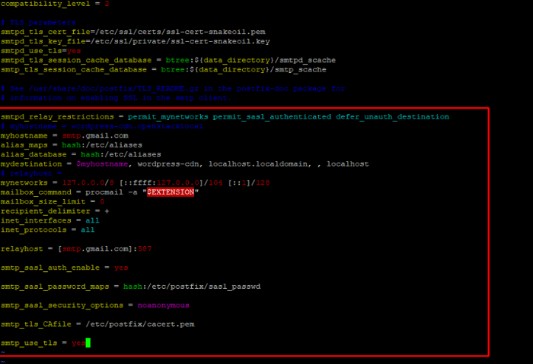Click the mynetworks line
This screenshot has height=364, width=533.
[x=135, y=183]
